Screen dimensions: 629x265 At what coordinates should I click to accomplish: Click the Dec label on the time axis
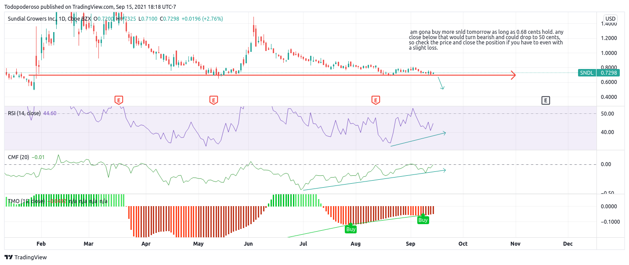(568, 243)
